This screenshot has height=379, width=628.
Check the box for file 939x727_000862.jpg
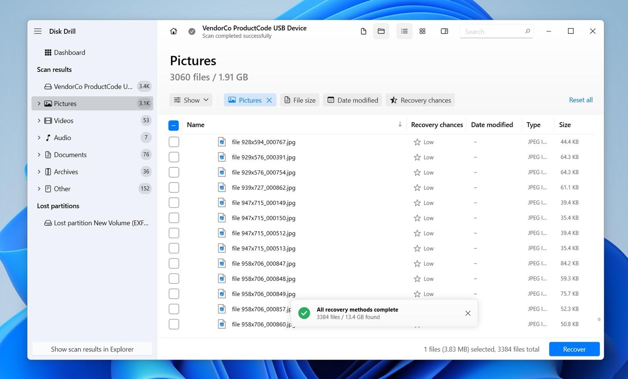click(174, 188)
